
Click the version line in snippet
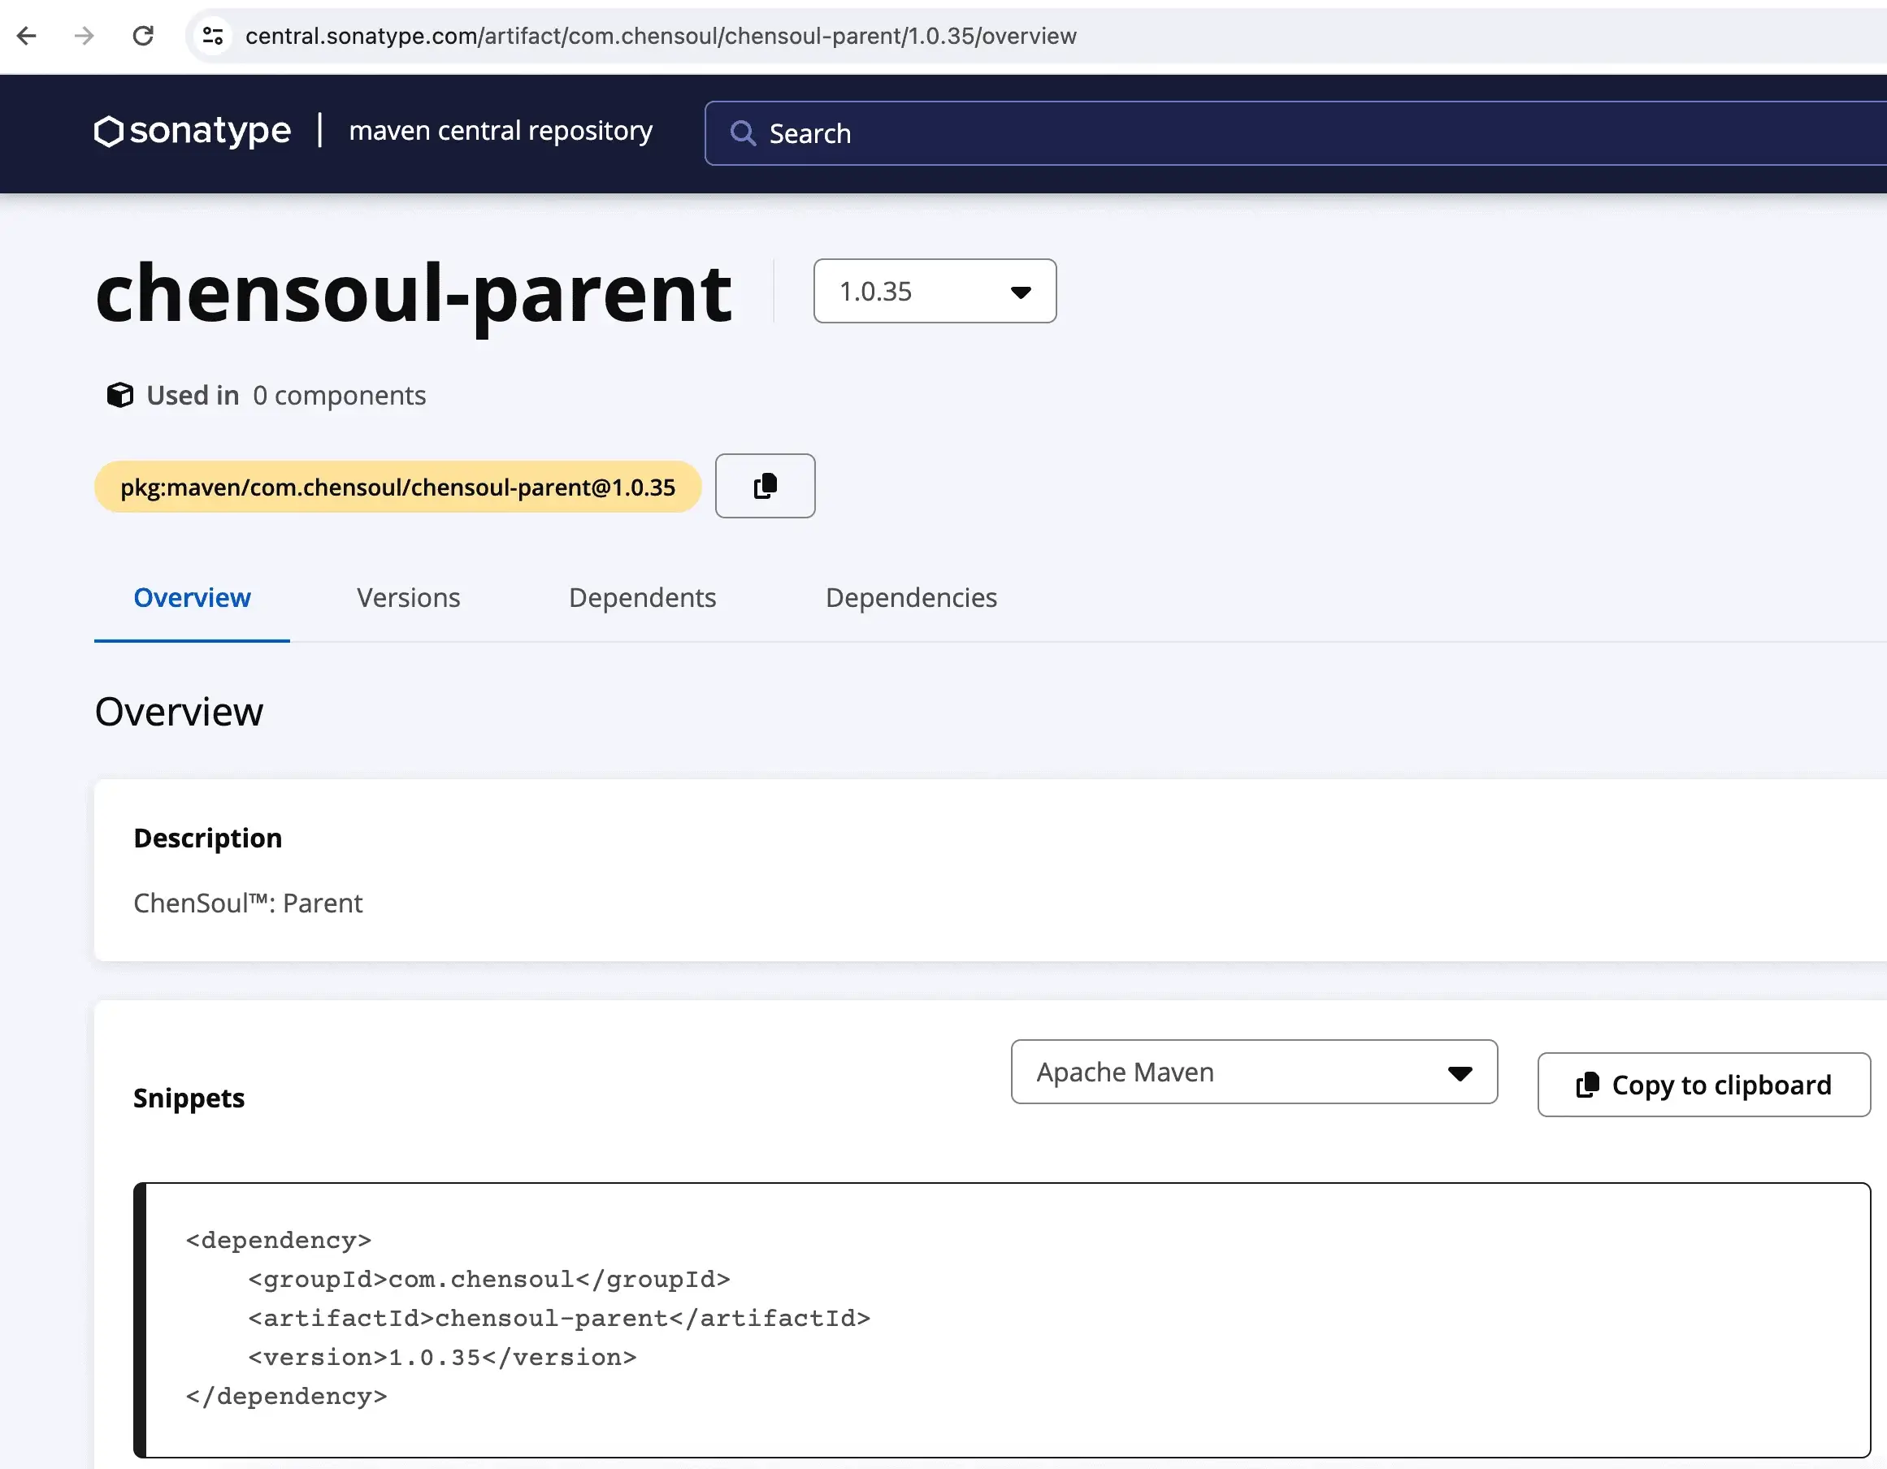click(442, 1357)
